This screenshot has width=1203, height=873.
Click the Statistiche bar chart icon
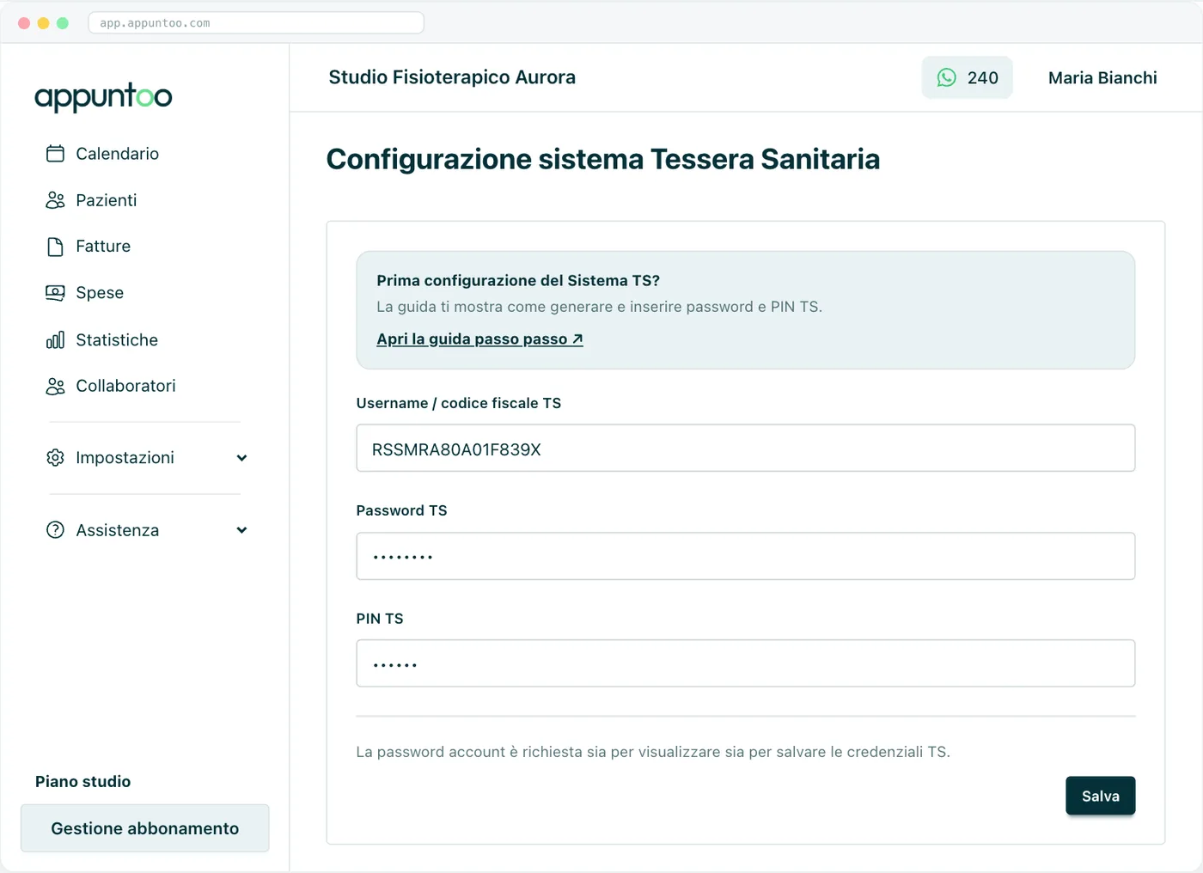[55, 340]
